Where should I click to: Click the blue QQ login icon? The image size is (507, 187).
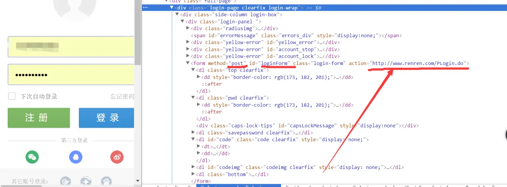[x=76, y=157]
